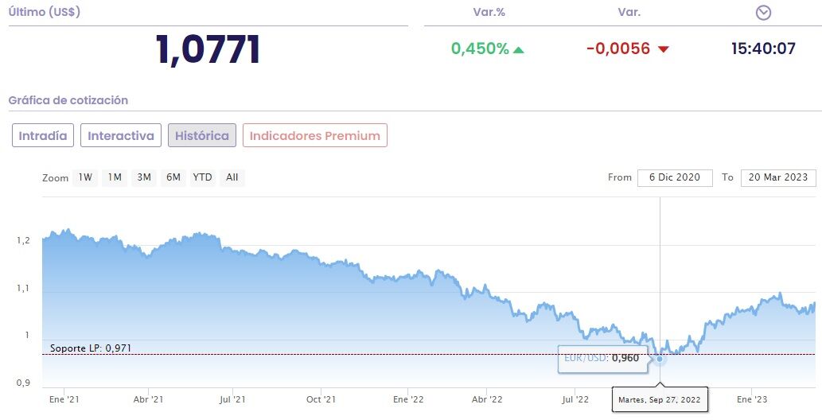This screenshot has height=420, width=822.
Task: Click the red down arrow indicator
Action: 664,49
